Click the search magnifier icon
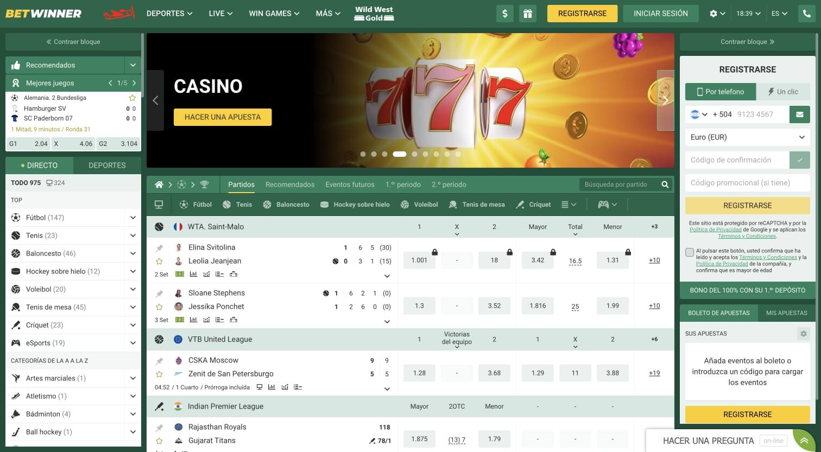 click(665, 184)
